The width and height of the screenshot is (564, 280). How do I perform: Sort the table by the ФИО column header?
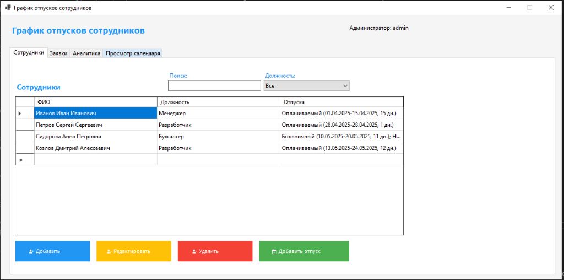tap(96, 102)
